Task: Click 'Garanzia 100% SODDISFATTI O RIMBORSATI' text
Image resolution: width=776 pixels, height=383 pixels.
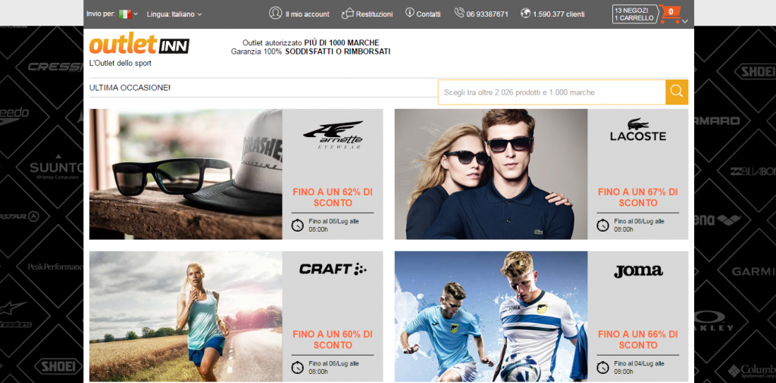Action: coord(311,51)
